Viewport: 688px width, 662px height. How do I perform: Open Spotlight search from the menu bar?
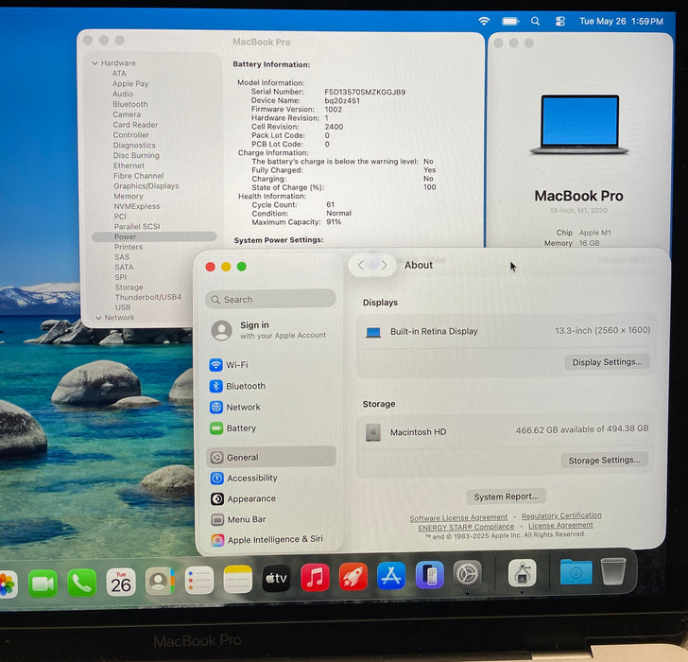pos(535,21)
